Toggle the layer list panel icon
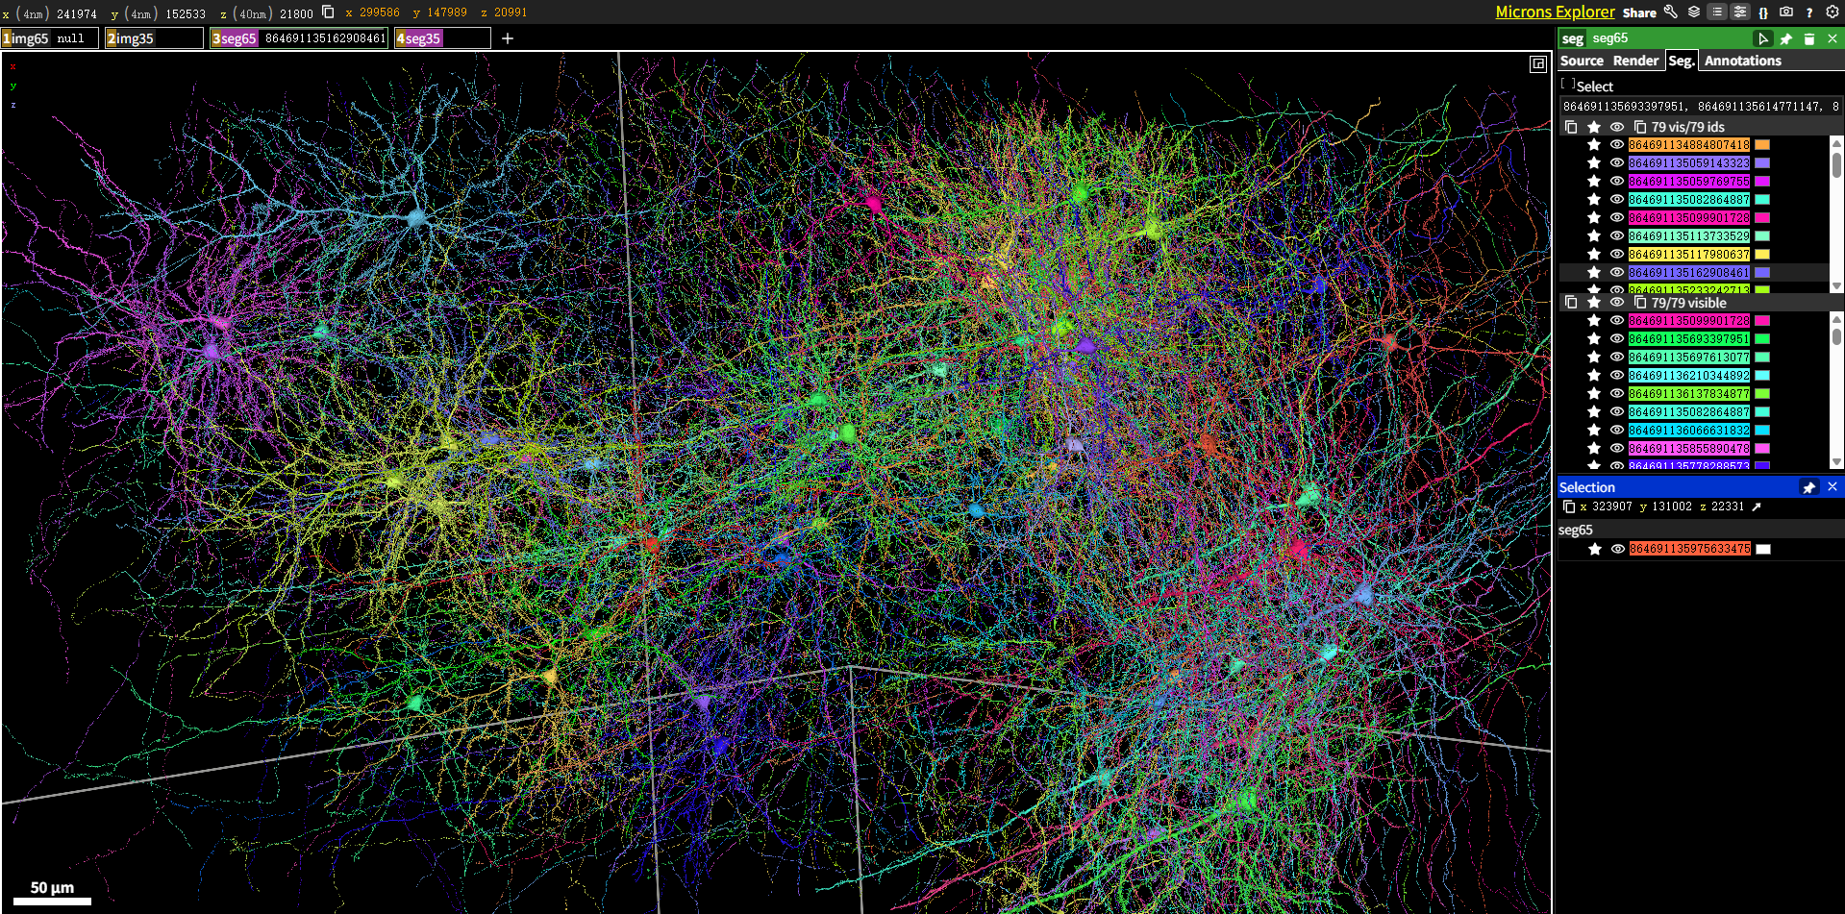Viewport: 1845px width, 914px height. click(x=1717, y=12)
